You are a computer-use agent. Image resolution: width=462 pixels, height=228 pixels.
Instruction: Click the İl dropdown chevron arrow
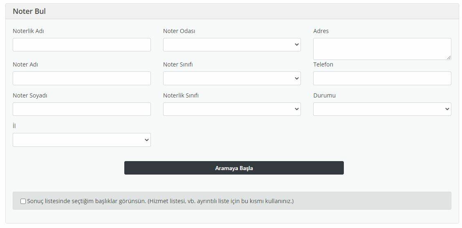coord(147,140)
